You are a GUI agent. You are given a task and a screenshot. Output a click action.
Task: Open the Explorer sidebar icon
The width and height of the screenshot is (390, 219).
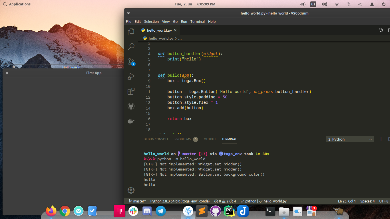tap(131, 32)
